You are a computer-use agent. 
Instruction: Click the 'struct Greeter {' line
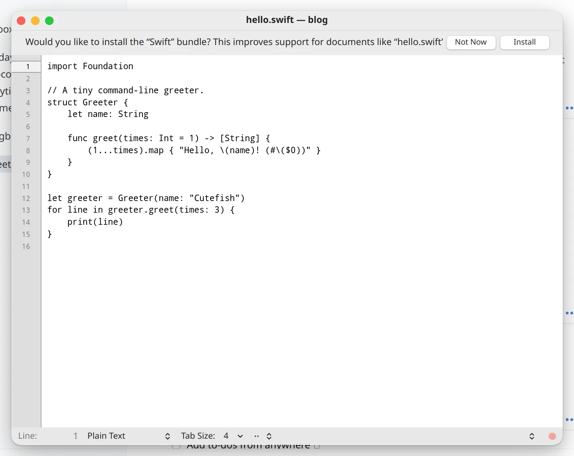pyautogui.click(x=88, y=103)
